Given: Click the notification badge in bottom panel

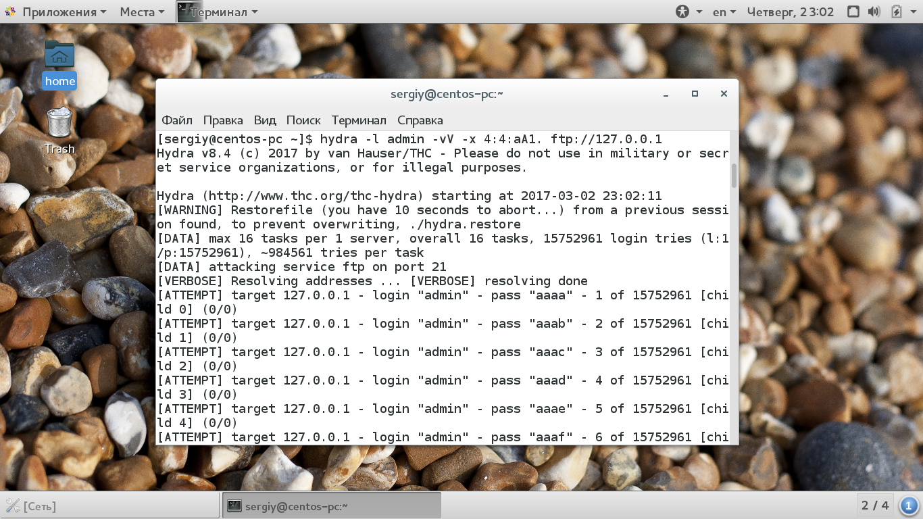Looking at the screenshot, I should 909,505.
